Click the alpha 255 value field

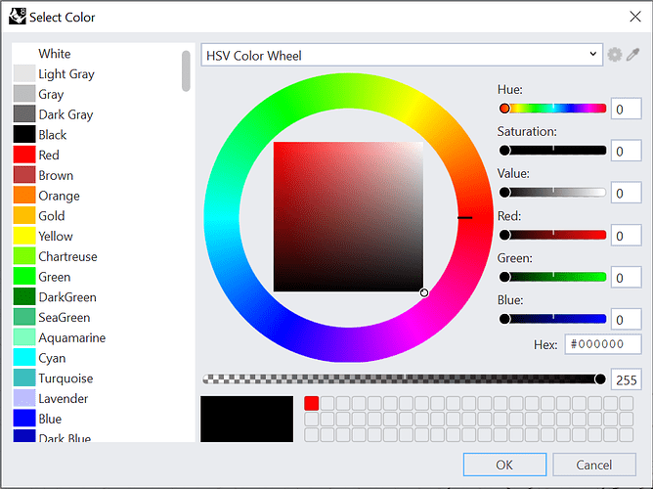tap(626, 379)
